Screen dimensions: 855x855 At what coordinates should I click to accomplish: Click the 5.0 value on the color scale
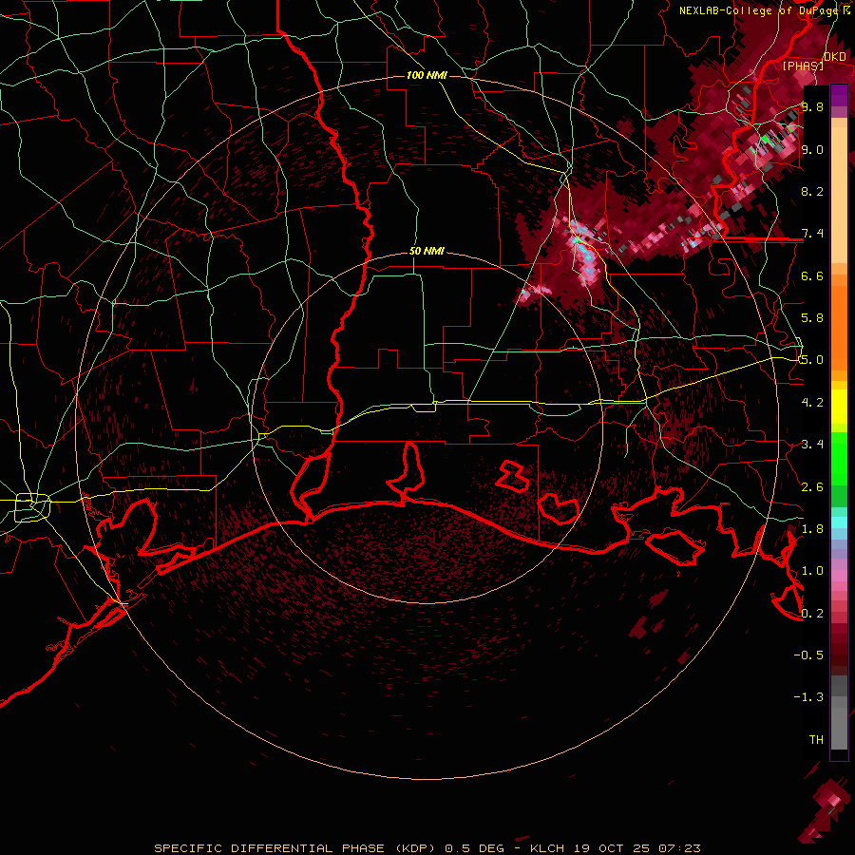click(x=812, y=360)
